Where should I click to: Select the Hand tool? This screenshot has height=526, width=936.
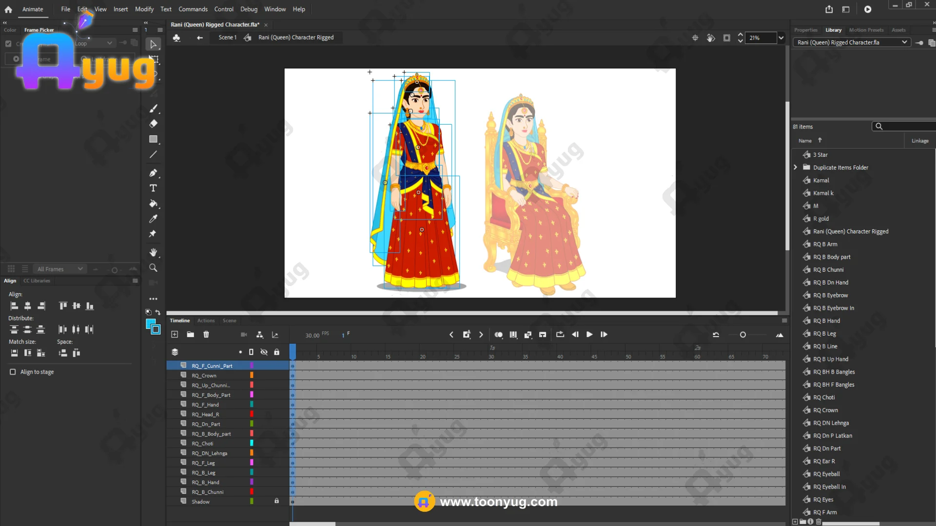(153, 252)
